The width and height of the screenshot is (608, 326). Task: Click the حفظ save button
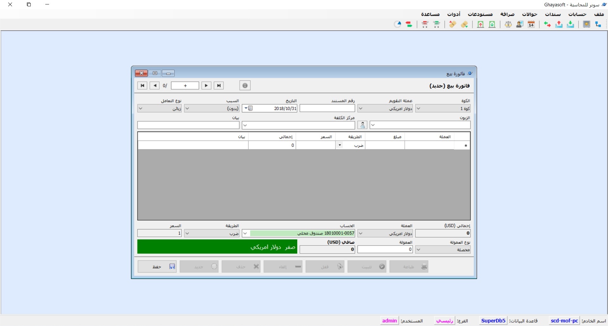tap(157, 267)
